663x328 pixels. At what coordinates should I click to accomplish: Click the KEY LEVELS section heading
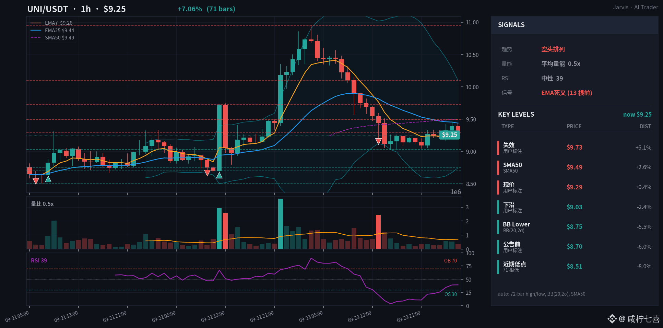coord(516,115)
